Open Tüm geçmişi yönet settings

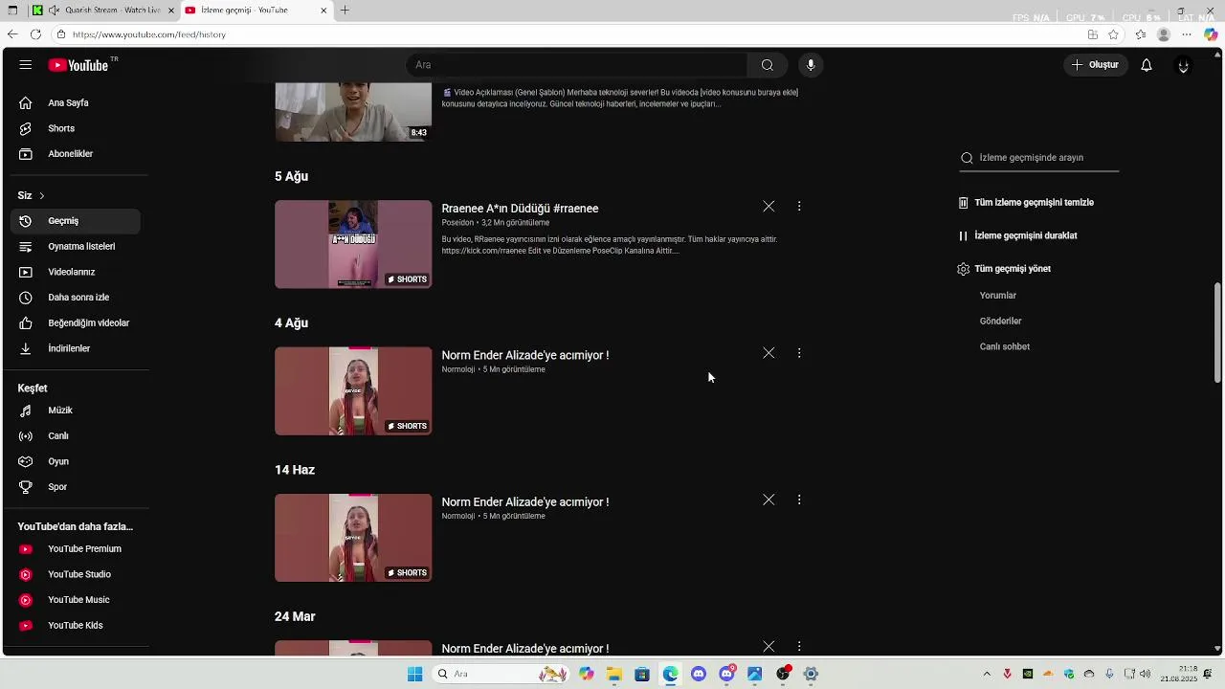point(1004,269)
